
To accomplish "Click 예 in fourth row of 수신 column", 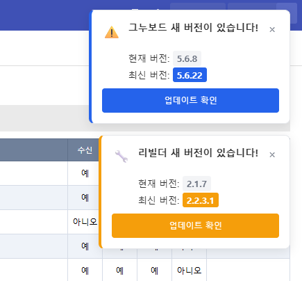I will [85, 246].
